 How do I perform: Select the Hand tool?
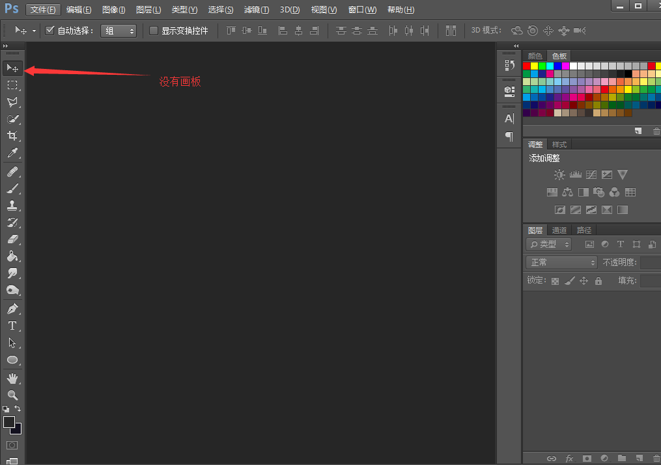click(12, 378)
